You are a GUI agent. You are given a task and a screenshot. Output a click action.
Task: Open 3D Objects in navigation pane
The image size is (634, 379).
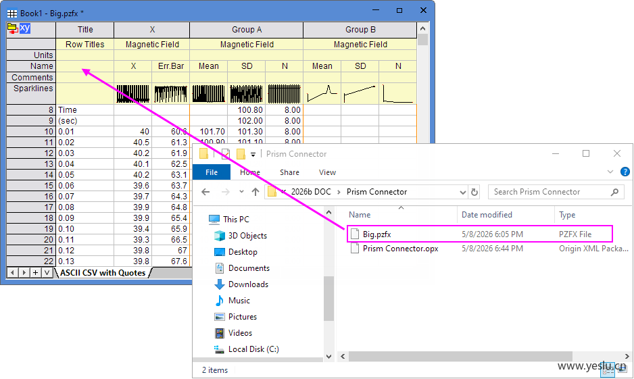[240, 236]
